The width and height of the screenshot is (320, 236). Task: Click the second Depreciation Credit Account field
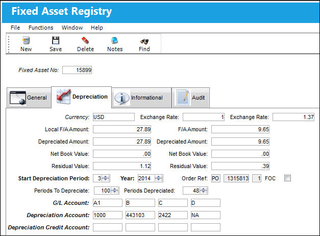[140, 227]
